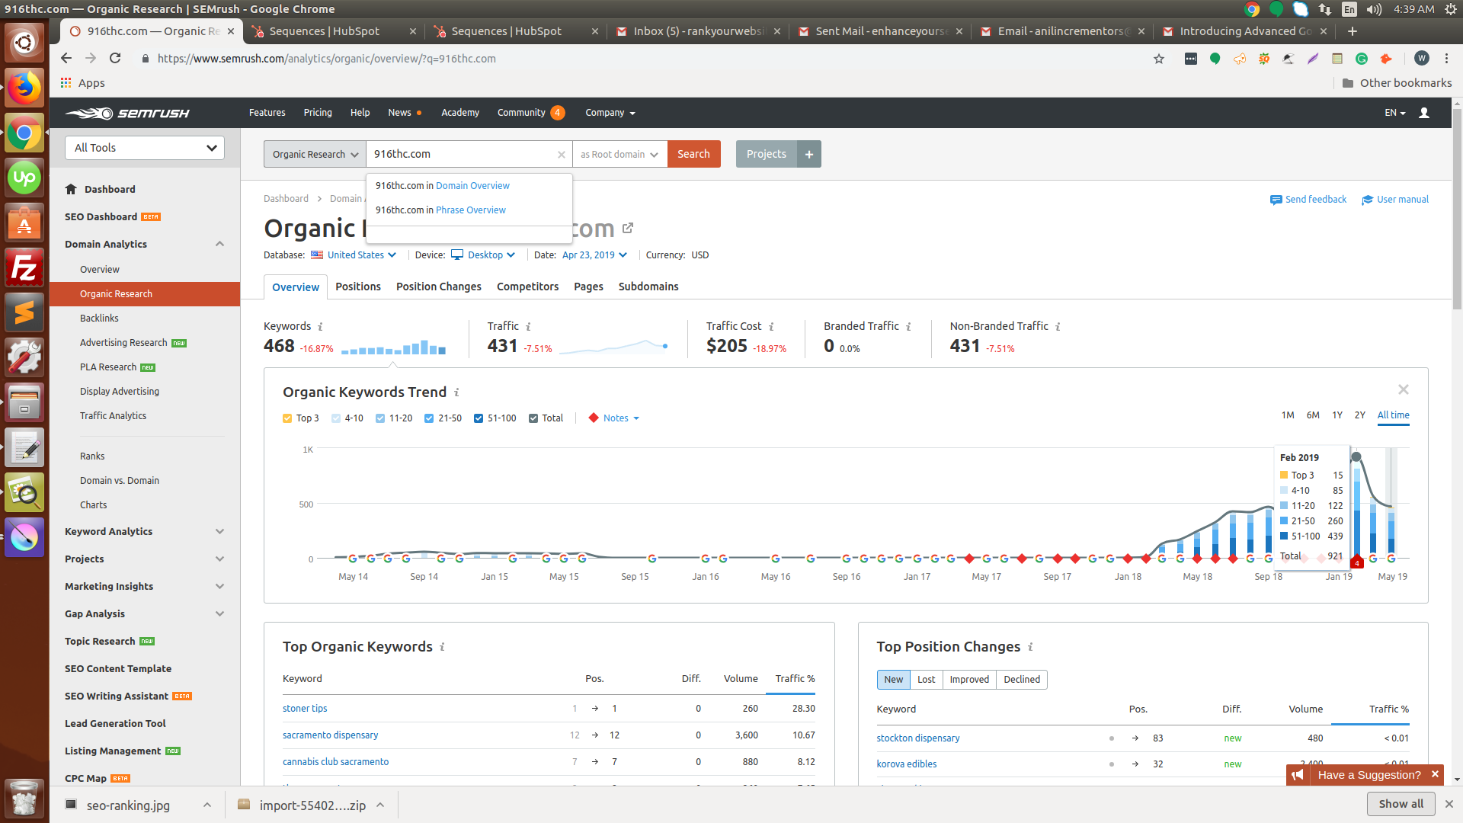
Task: Open the Chrome menu three-dot icon
Action: (x=1446, y=59)
